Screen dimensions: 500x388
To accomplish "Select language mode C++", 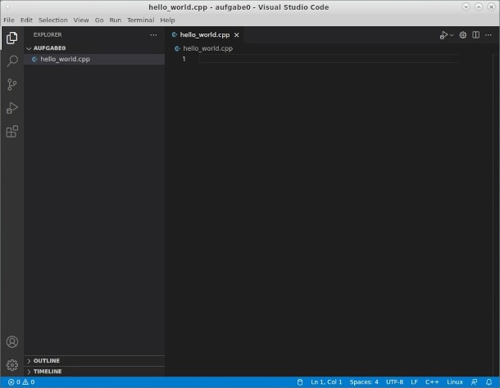I will [432, 382].
